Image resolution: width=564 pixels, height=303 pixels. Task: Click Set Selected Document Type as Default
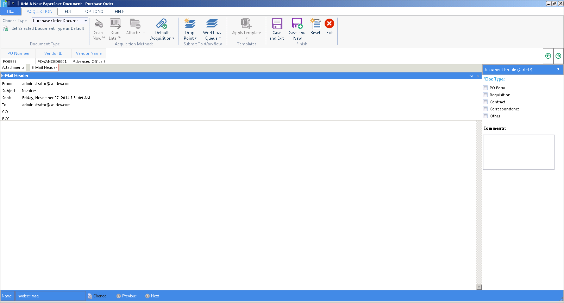(48, 28)
